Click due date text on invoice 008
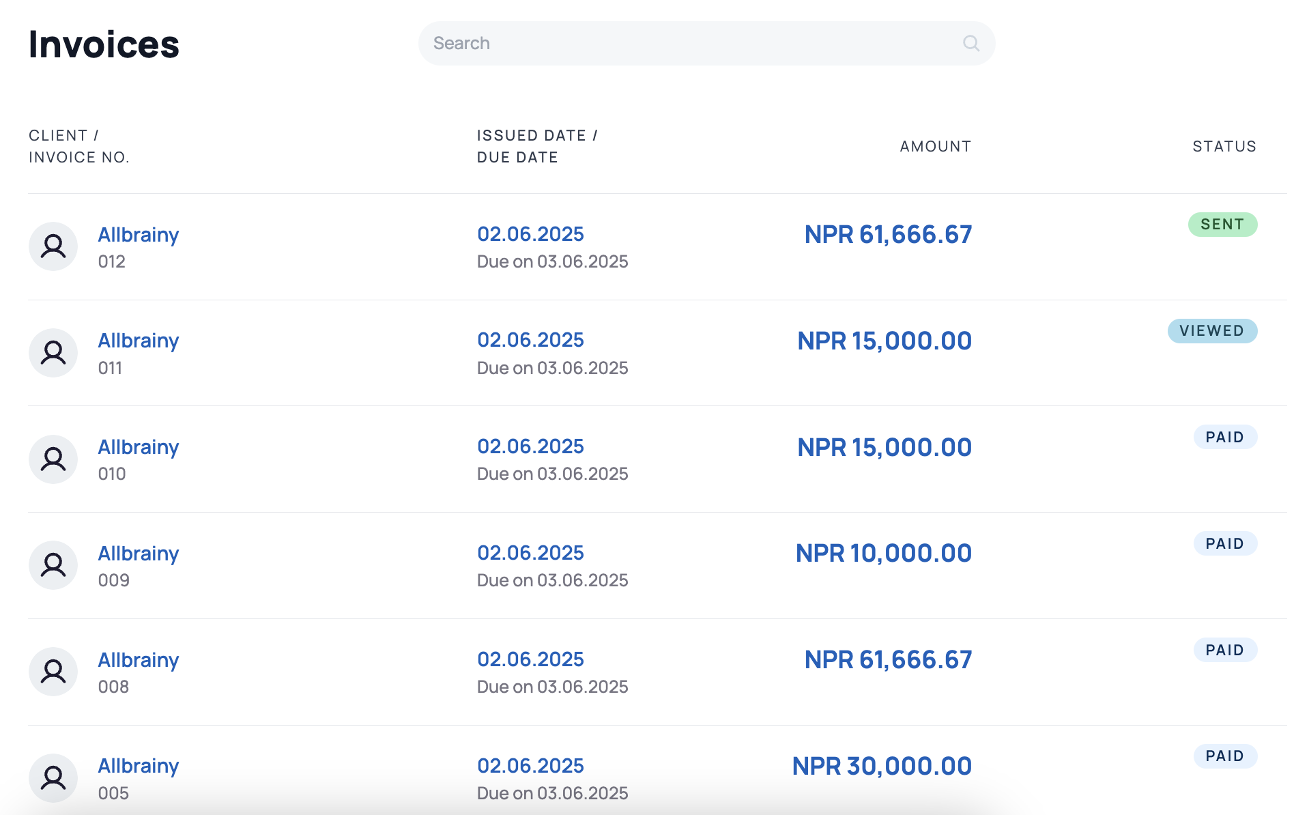Screen dimensions: 1309x815 click(x=552, y=687)
